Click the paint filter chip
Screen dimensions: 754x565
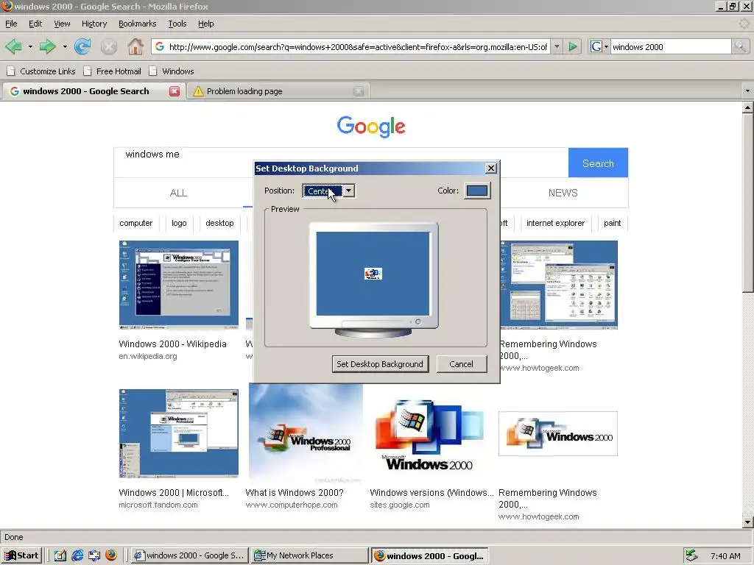pyautogui.click(x=612, y=223)
